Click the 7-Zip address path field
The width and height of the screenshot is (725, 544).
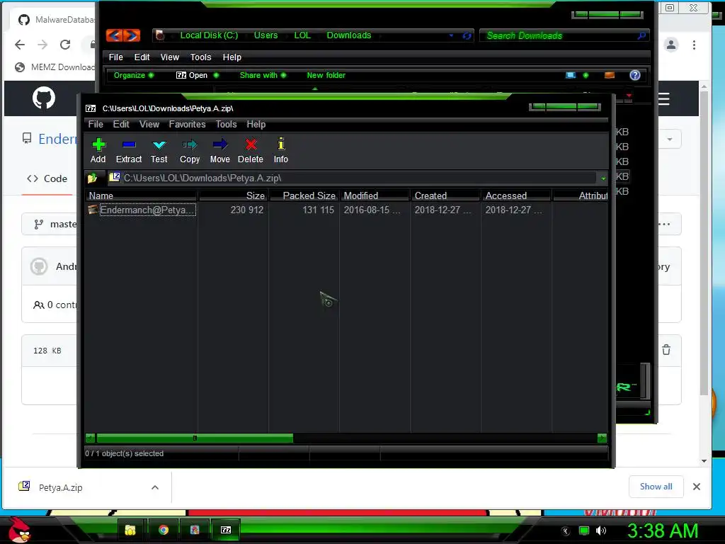(x=351, y=178)
